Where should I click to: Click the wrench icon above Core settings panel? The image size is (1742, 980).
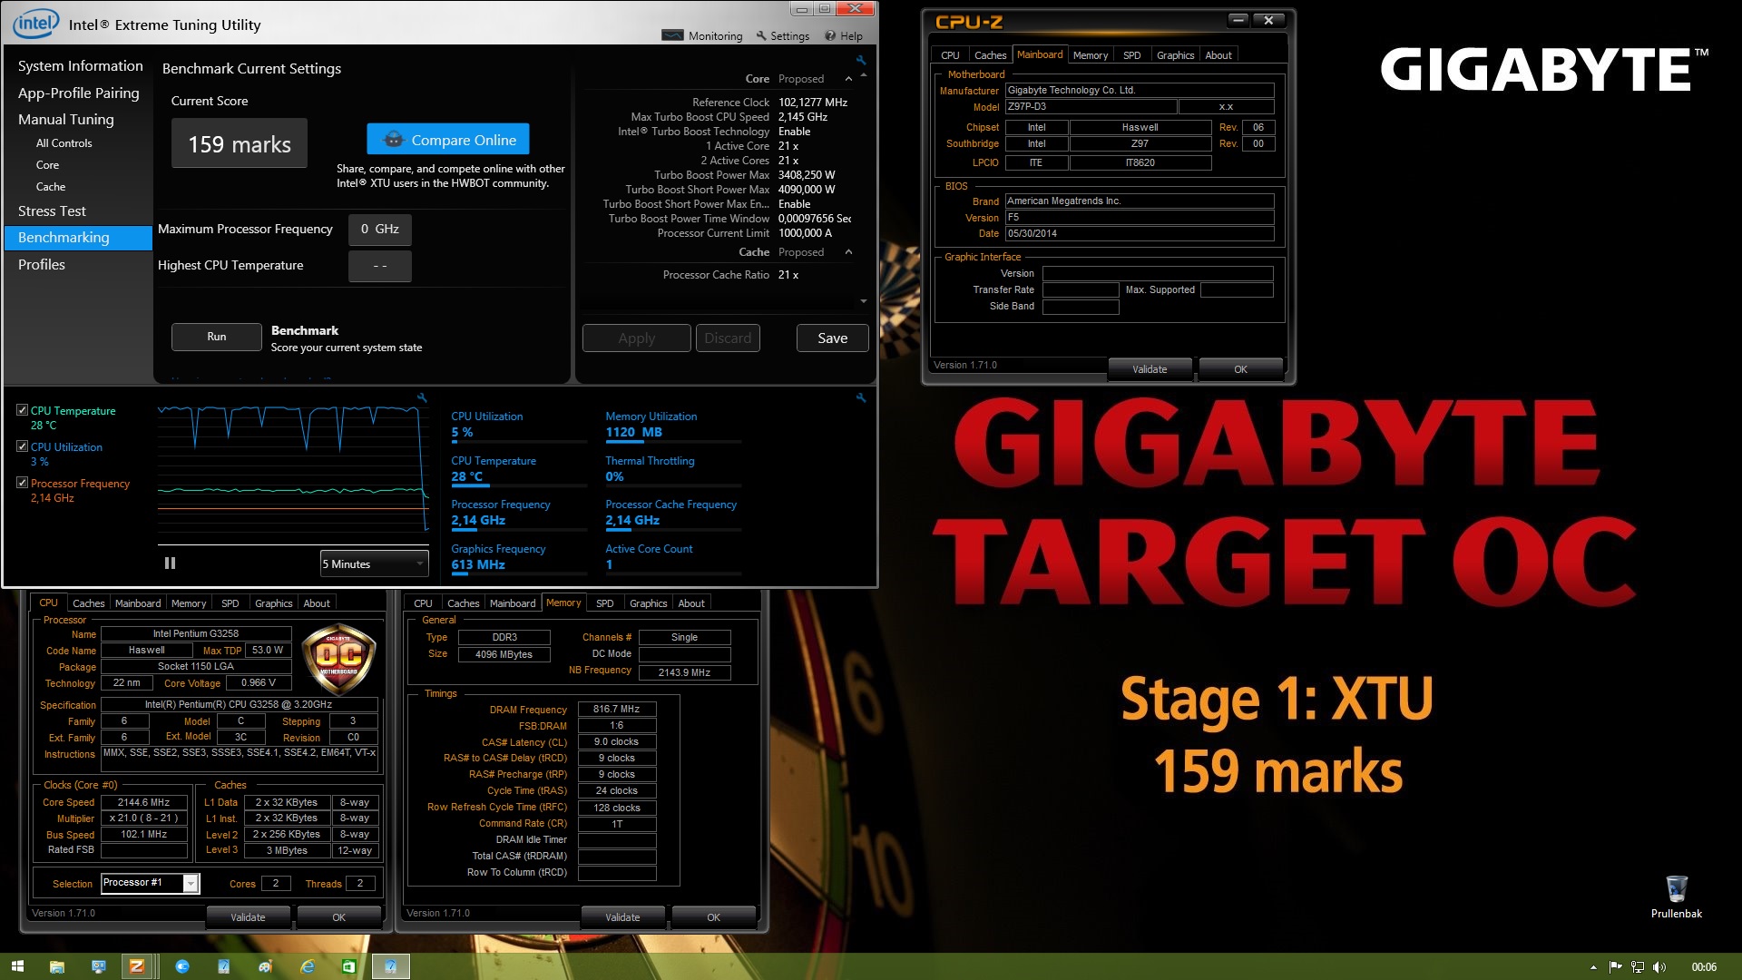860,60
